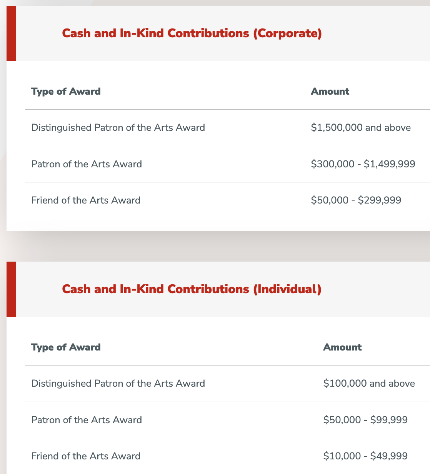Click the red bar beside Individual heading

coord(11,289)
